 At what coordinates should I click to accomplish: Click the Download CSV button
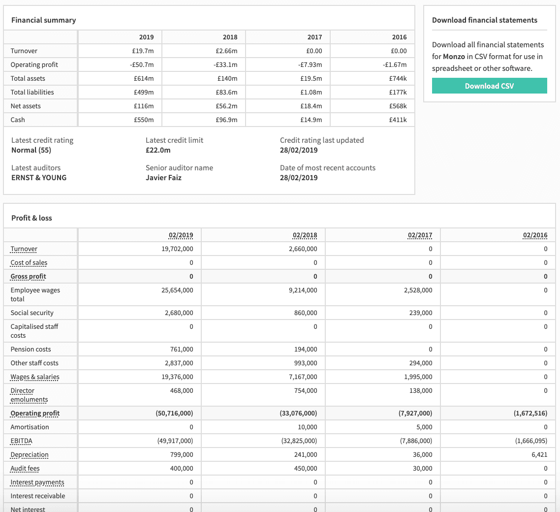pos(489,86)
